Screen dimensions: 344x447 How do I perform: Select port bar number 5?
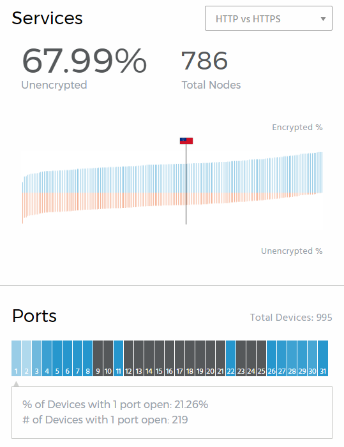tap(57, 358)
